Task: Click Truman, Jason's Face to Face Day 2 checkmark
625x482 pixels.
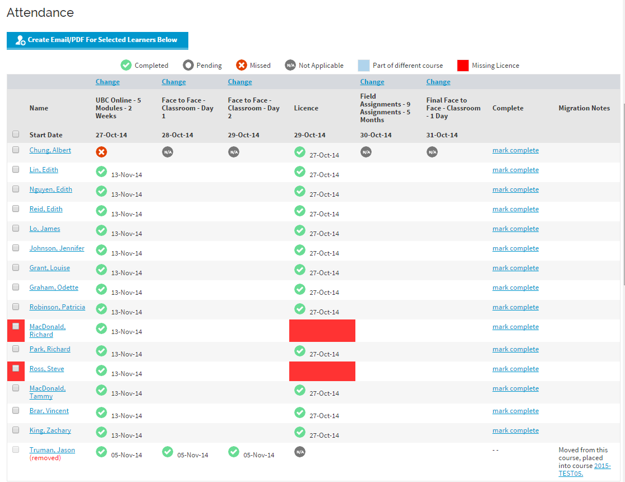Action: point(234,452)
